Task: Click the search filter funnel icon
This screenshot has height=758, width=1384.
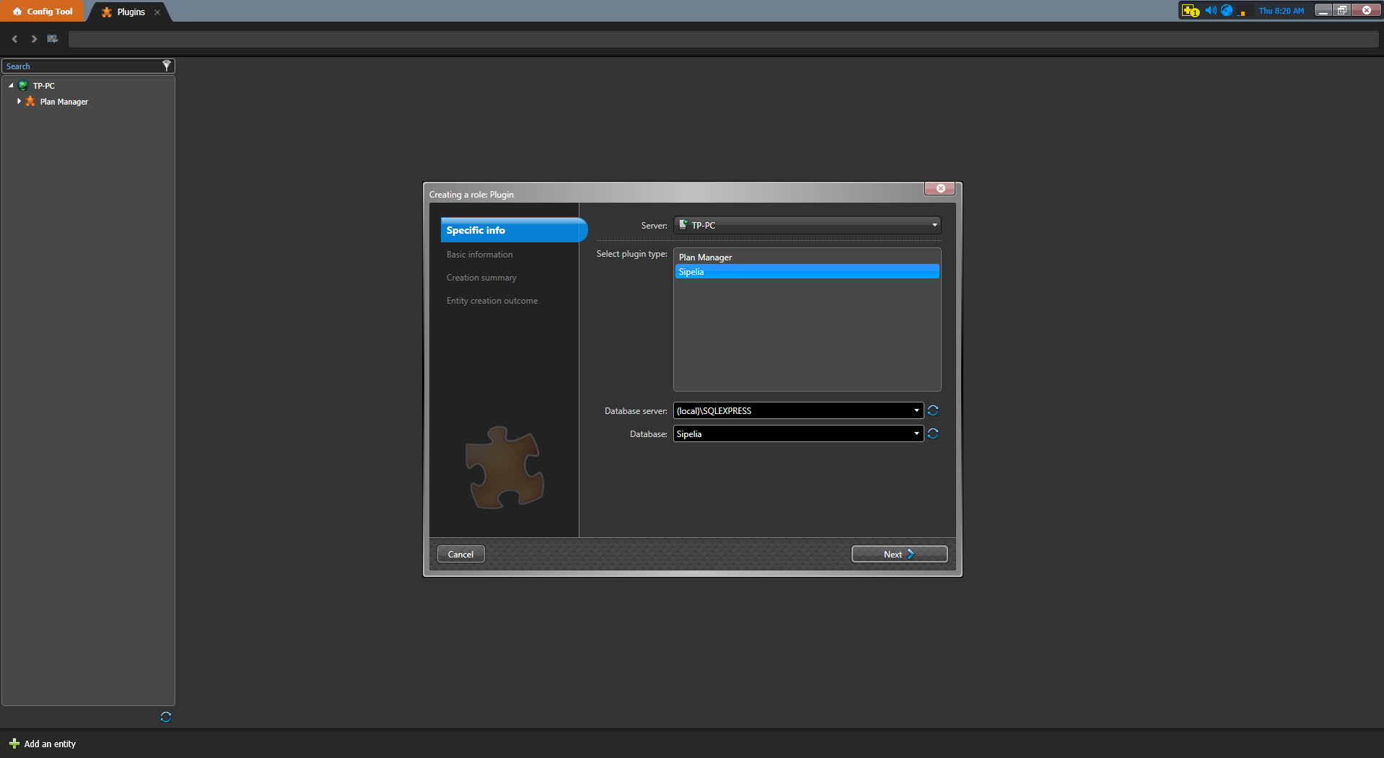Action: 167,66
